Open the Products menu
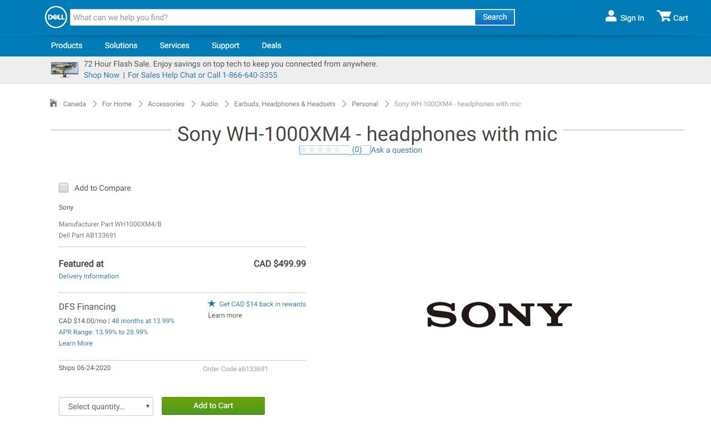 click(67, 45)
